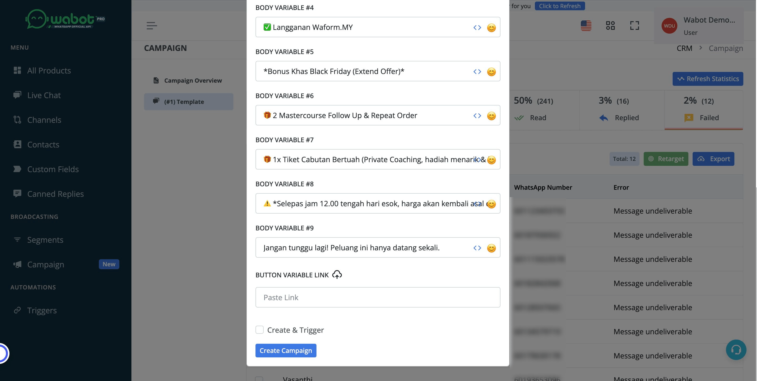Click into the Paste Link field
This screenshot has height=381, width=757.
point(377,297)
